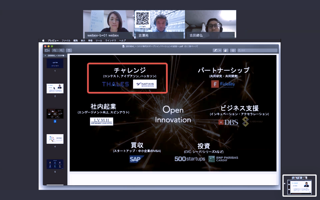Open the highlight color dropdown arrow
This screenshot has height=200, width=320.
pos(220,50)
